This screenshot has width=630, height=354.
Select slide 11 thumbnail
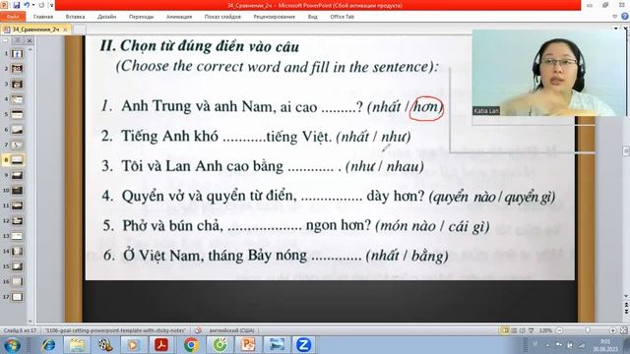17,206
